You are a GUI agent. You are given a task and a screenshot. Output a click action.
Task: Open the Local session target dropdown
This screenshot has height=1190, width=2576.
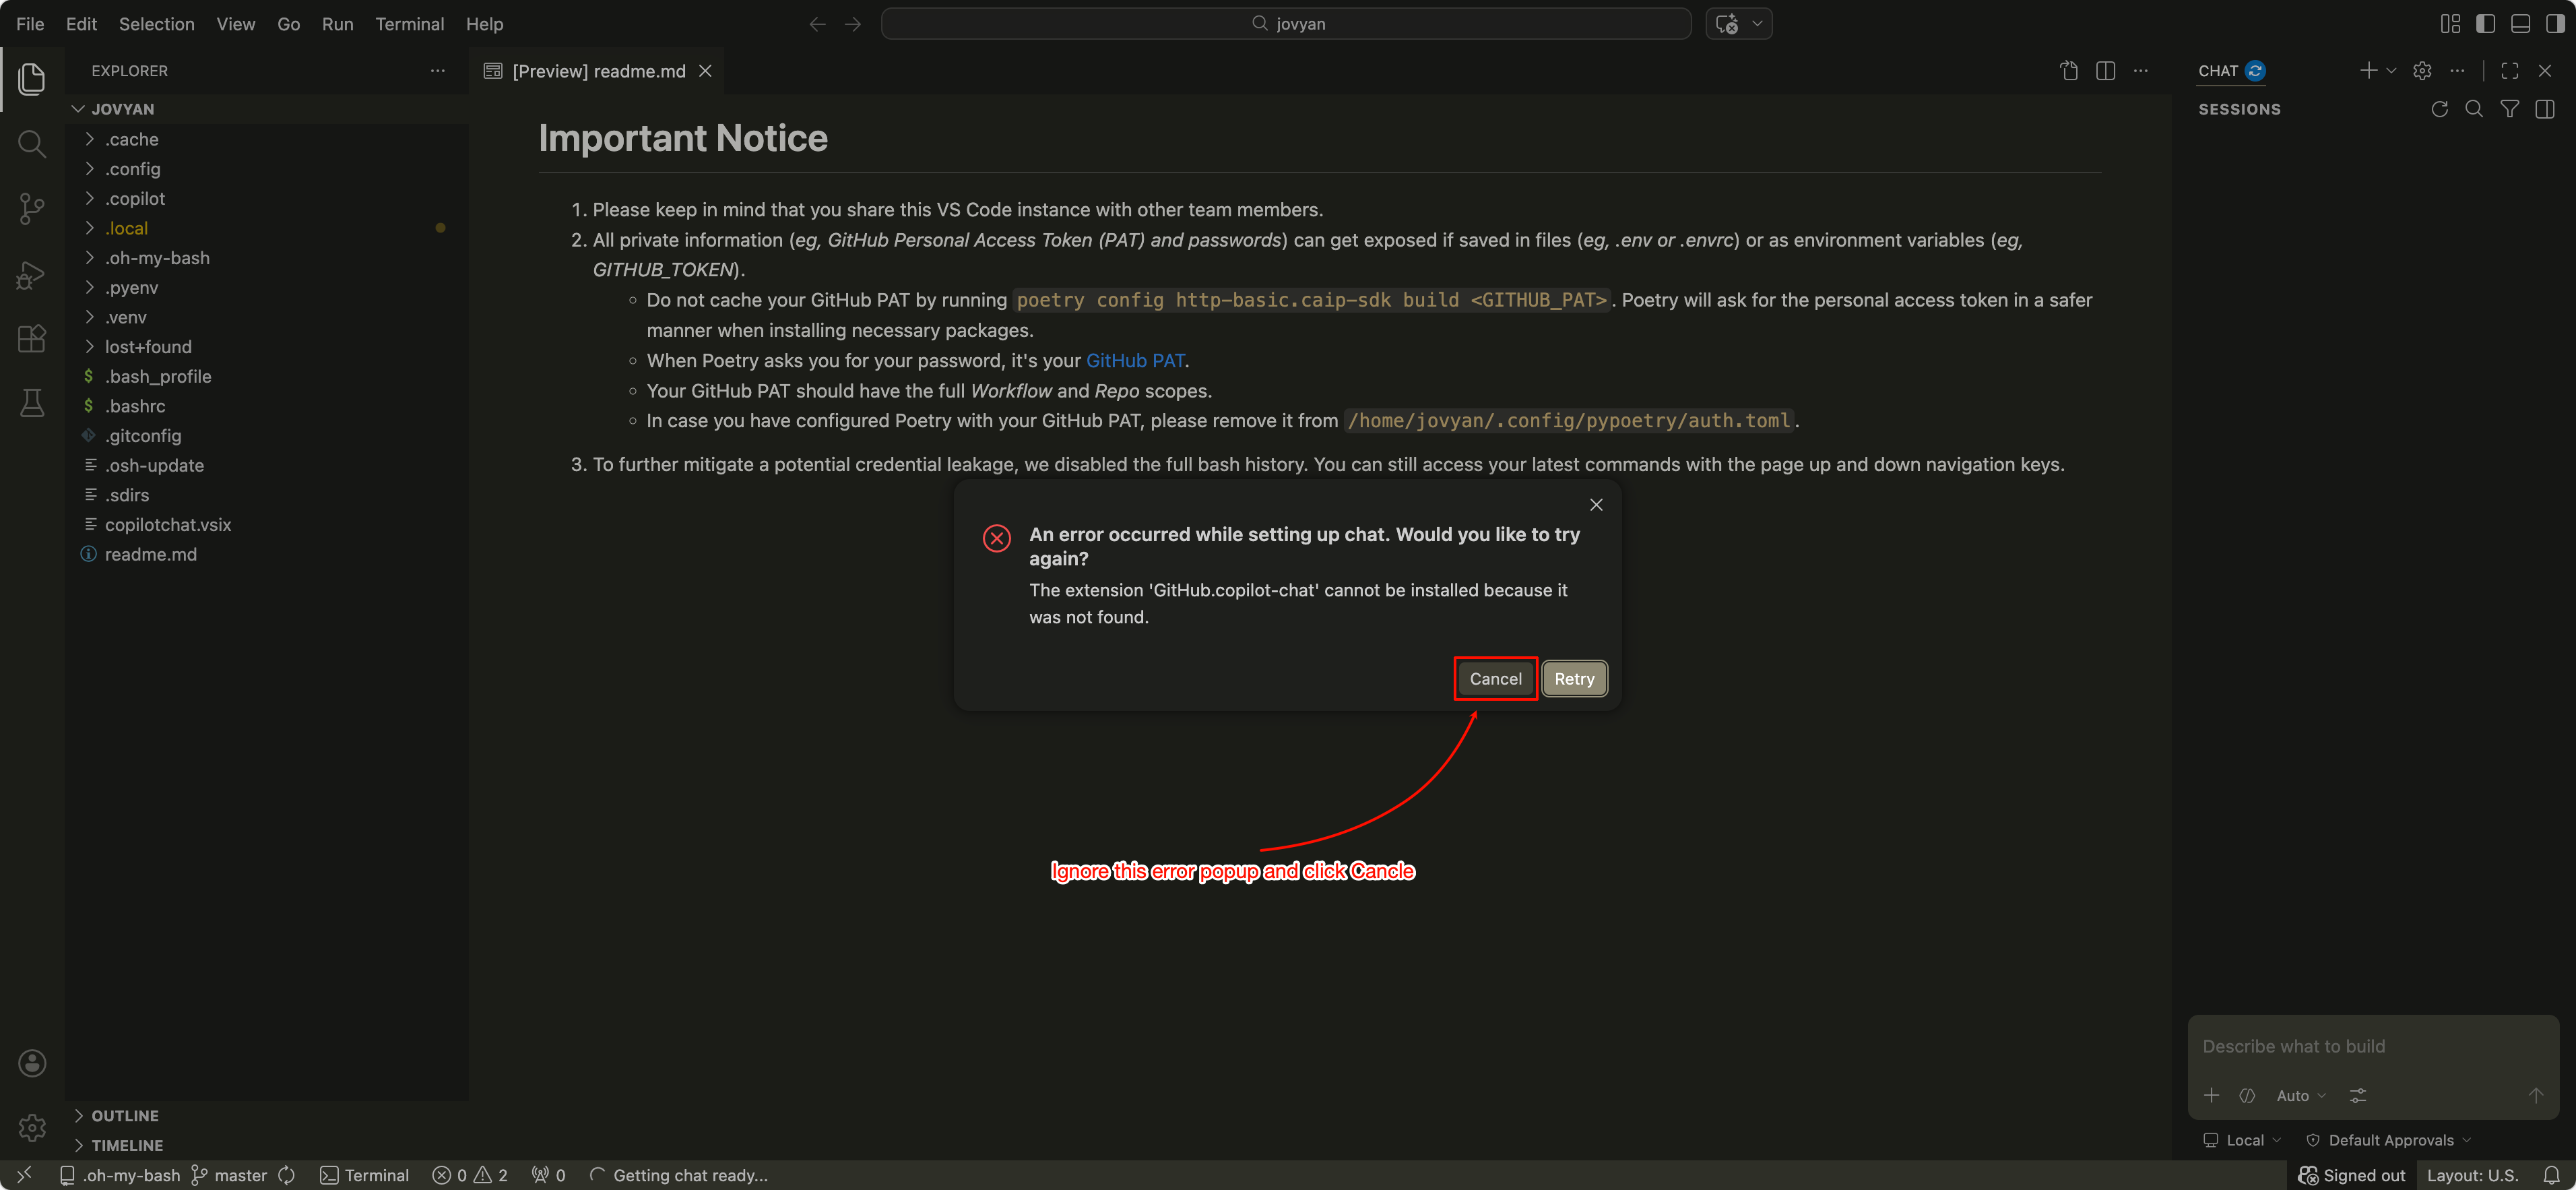[2242, 1140]
